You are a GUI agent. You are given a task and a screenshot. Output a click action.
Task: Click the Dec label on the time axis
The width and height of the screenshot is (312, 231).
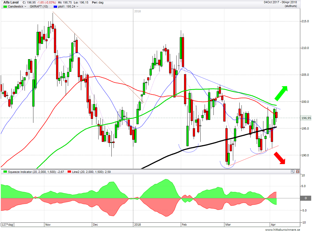point(96,225)
